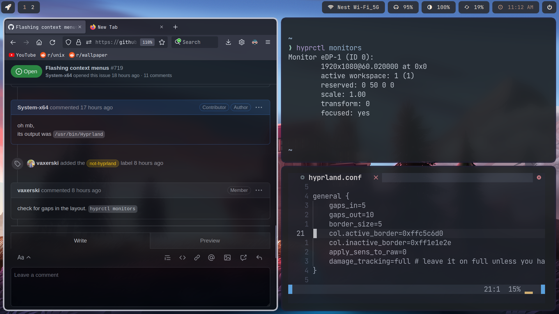
Task: Open the r/wallpaper bookmark
Action: pyautogui.click(x=88, y=55)
